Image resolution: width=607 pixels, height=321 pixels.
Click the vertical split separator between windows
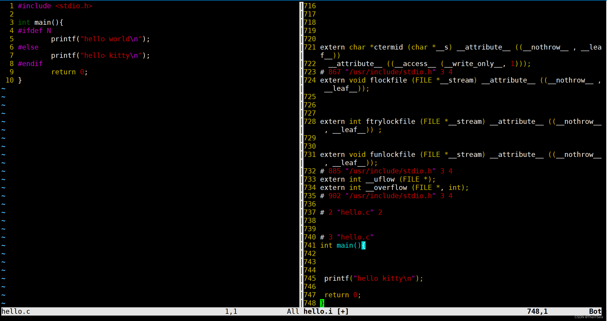(301, 154)
